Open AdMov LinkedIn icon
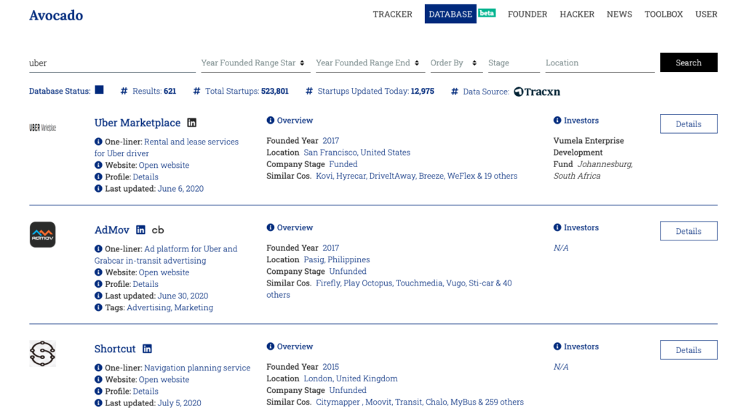 140,230
